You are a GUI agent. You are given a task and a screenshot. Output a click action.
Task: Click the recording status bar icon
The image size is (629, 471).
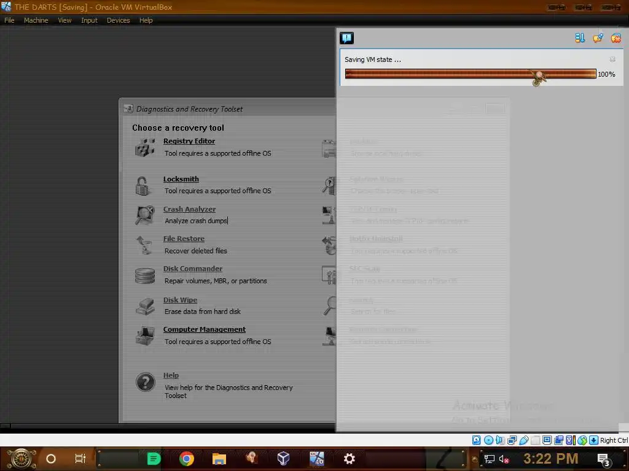(x=558, y=440)
